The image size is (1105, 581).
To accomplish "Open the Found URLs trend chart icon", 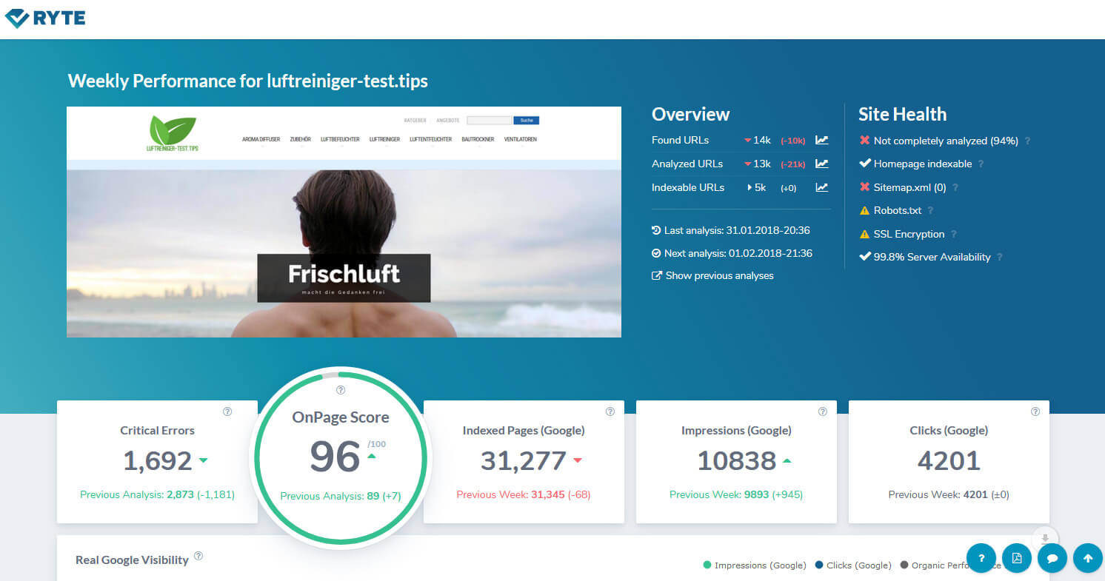I will [x=821, y=140].
